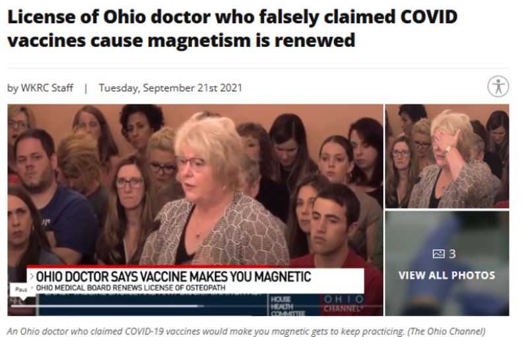
Task: Open the thumbnail of the woman covering her face
Action: (447, 156)
